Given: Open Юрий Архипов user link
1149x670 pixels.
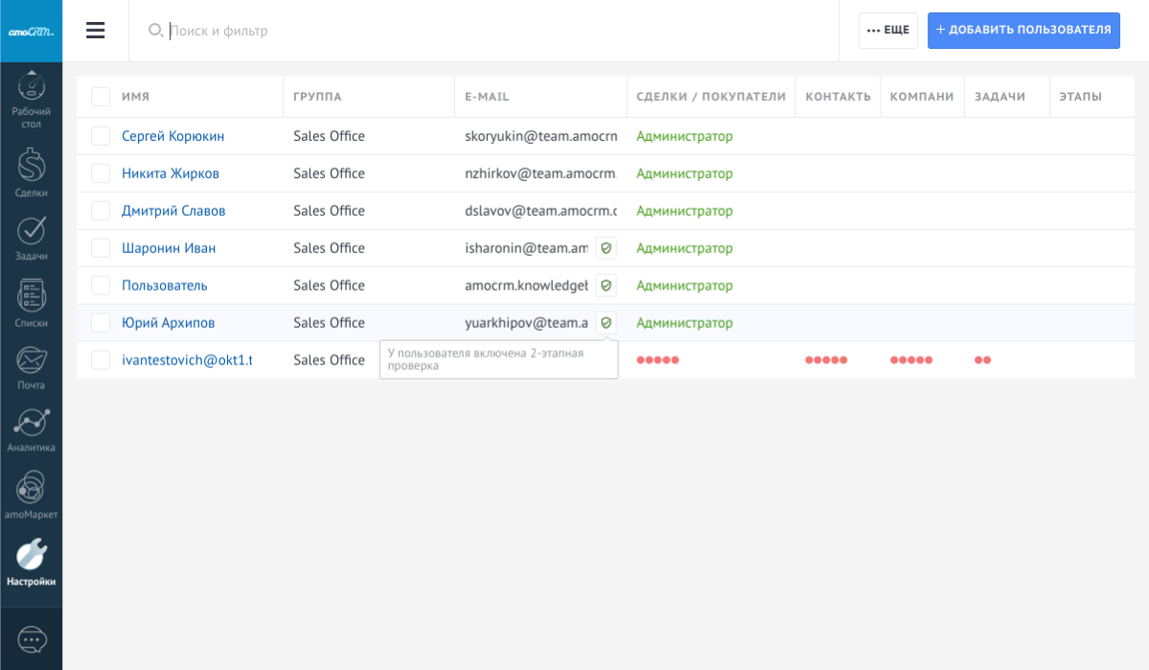Looking at the screenshot, I should [x=168, y=323].
